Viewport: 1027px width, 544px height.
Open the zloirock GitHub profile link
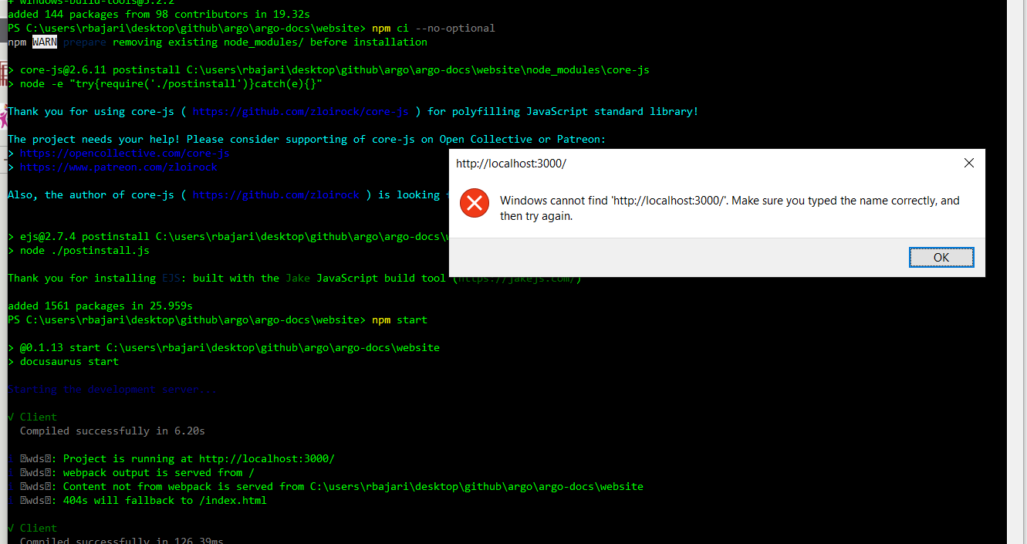click(276, 194)
